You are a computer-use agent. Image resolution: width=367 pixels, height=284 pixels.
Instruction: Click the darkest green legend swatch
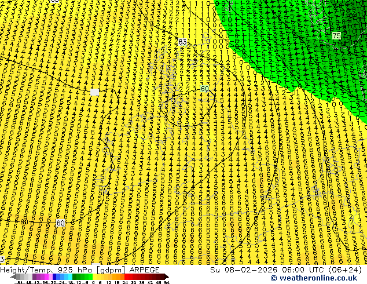pos(74,276)
